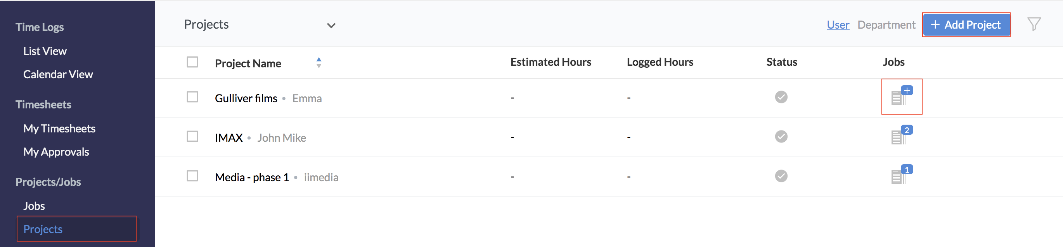Switch to the User view link
The width and height of the screenshot is (1063, 247).
pos(838,25)
